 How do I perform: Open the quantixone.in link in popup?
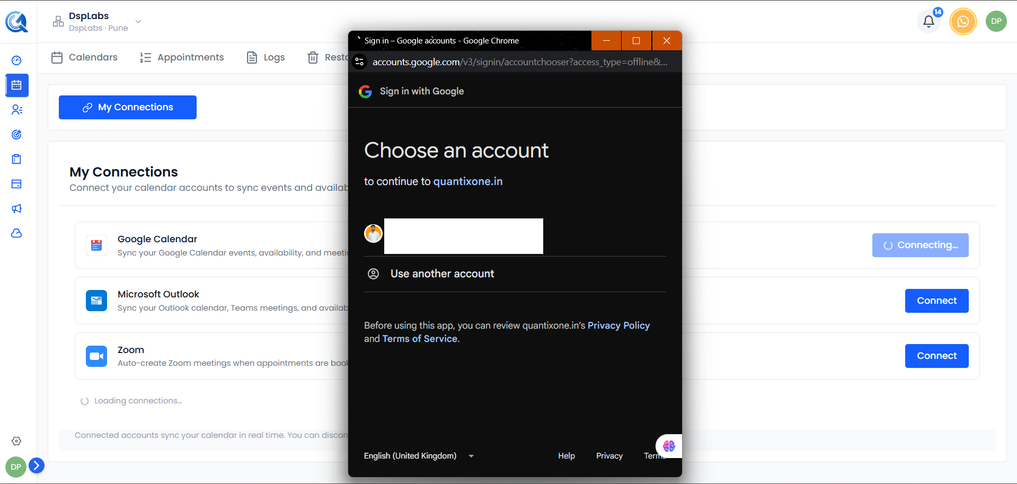pos(468,181)
